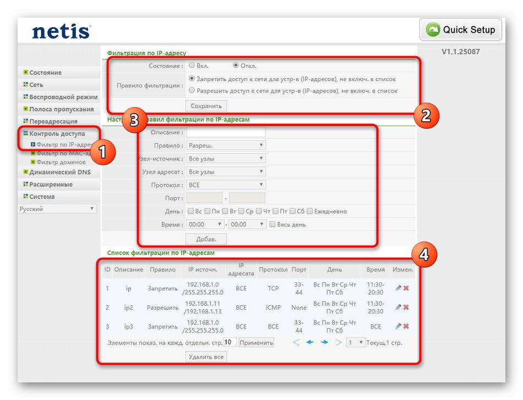Click the second Порт input field

coord(247,198)
